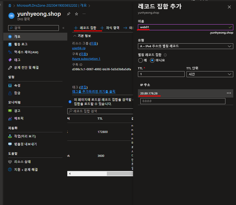Open options for IP 20.89.176.26
The image size is (236, 205).
coord(229,93)
